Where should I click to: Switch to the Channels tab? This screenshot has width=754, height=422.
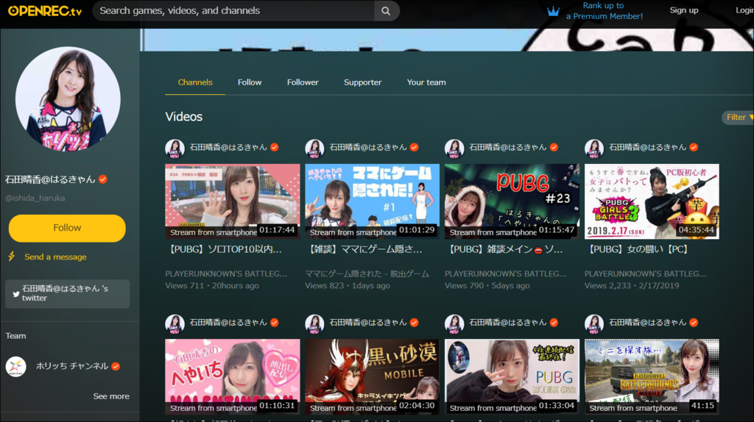[194, 82]
